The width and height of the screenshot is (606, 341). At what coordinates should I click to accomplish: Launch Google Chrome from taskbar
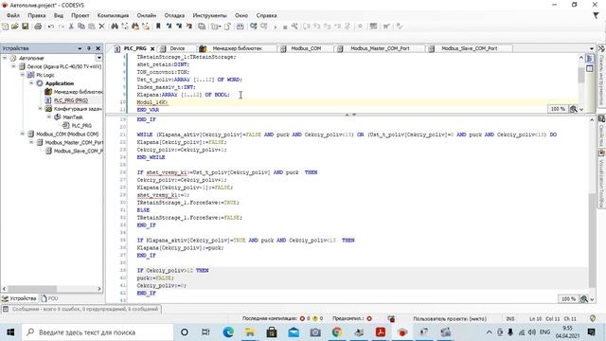[x=337, y=332]
